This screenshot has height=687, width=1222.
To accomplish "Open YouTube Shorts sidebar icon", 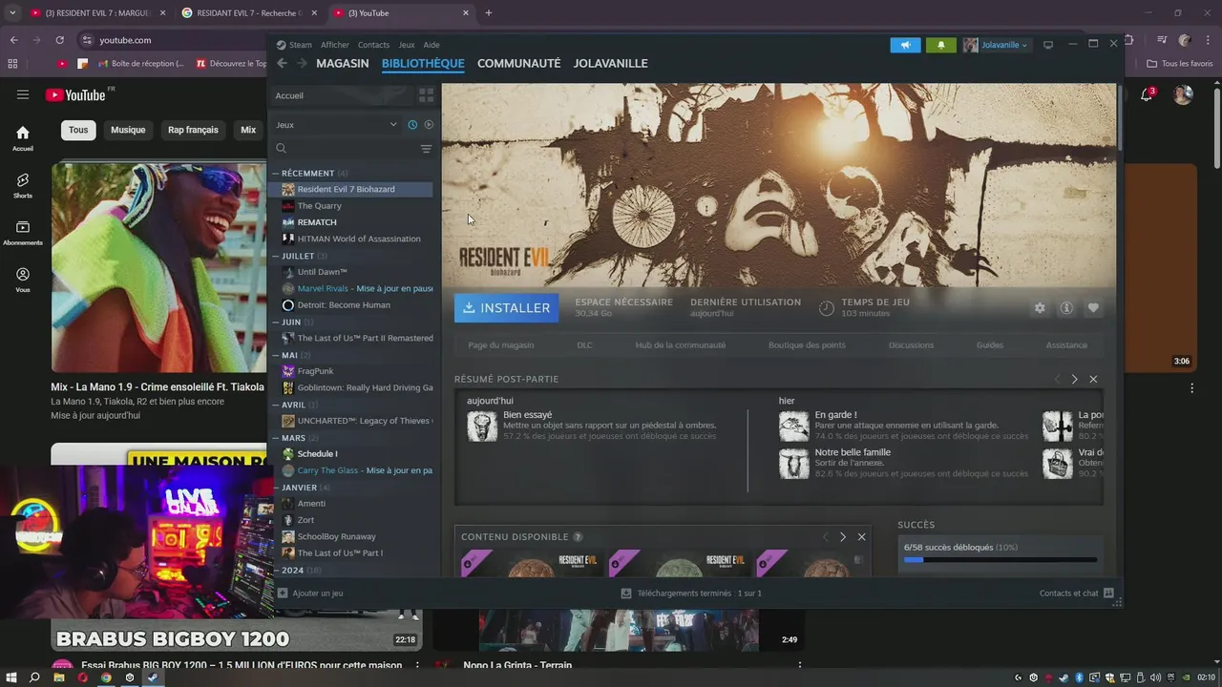I will 23,180.
